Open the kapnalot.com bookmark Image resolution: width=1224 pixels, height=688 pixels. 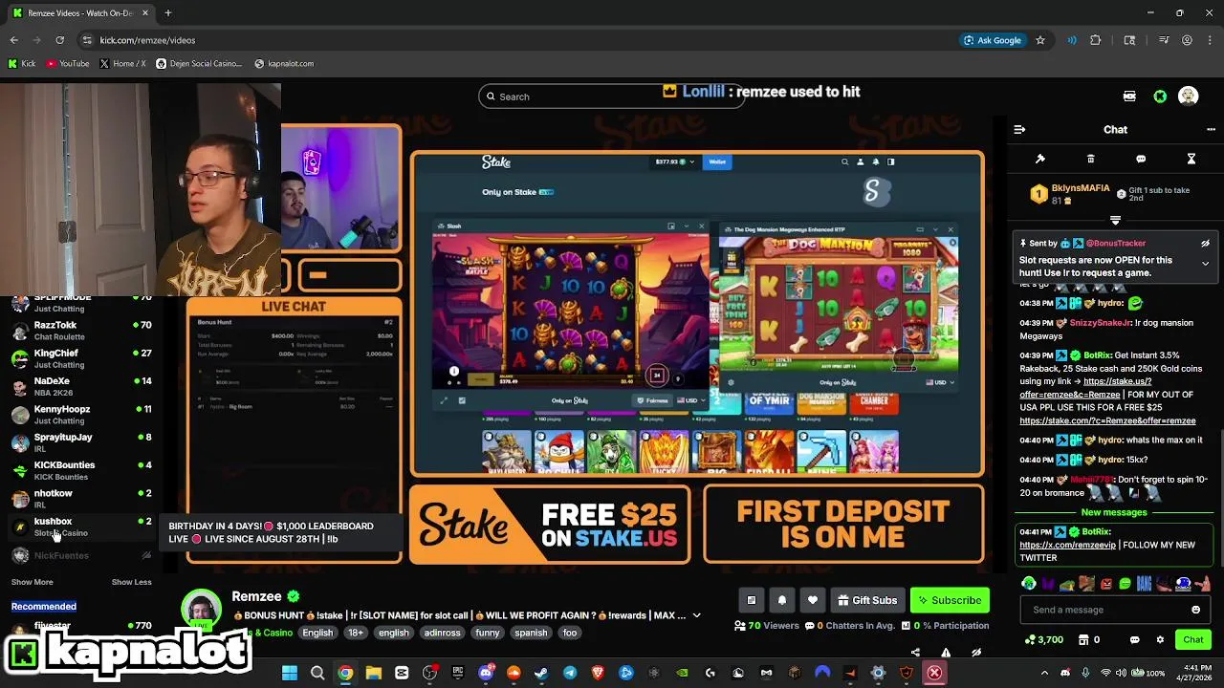pyautogui.click(x=284, y=64)
